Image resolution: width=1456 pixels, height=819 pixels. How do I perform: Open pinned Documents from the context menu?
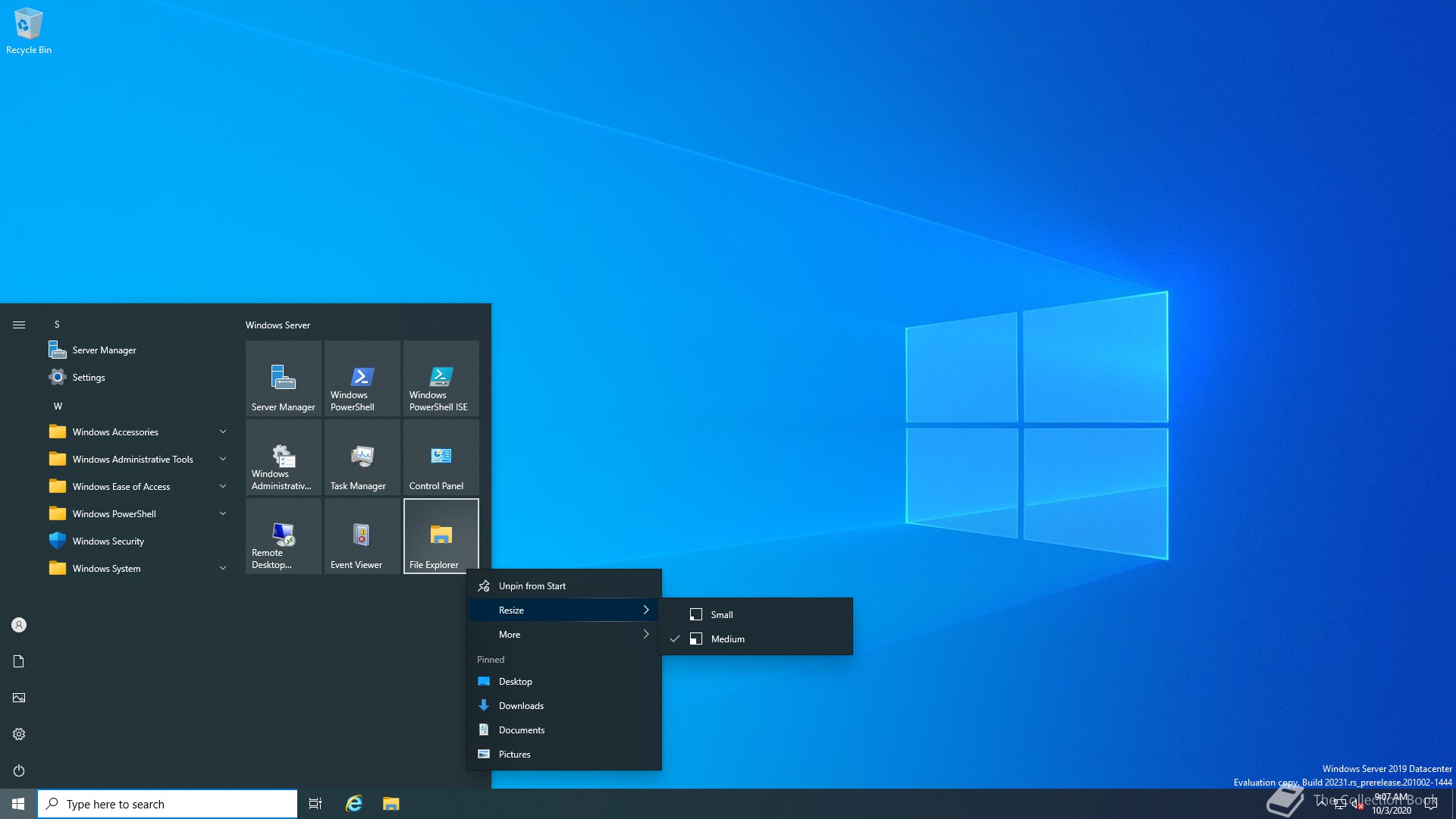point(563,730)
